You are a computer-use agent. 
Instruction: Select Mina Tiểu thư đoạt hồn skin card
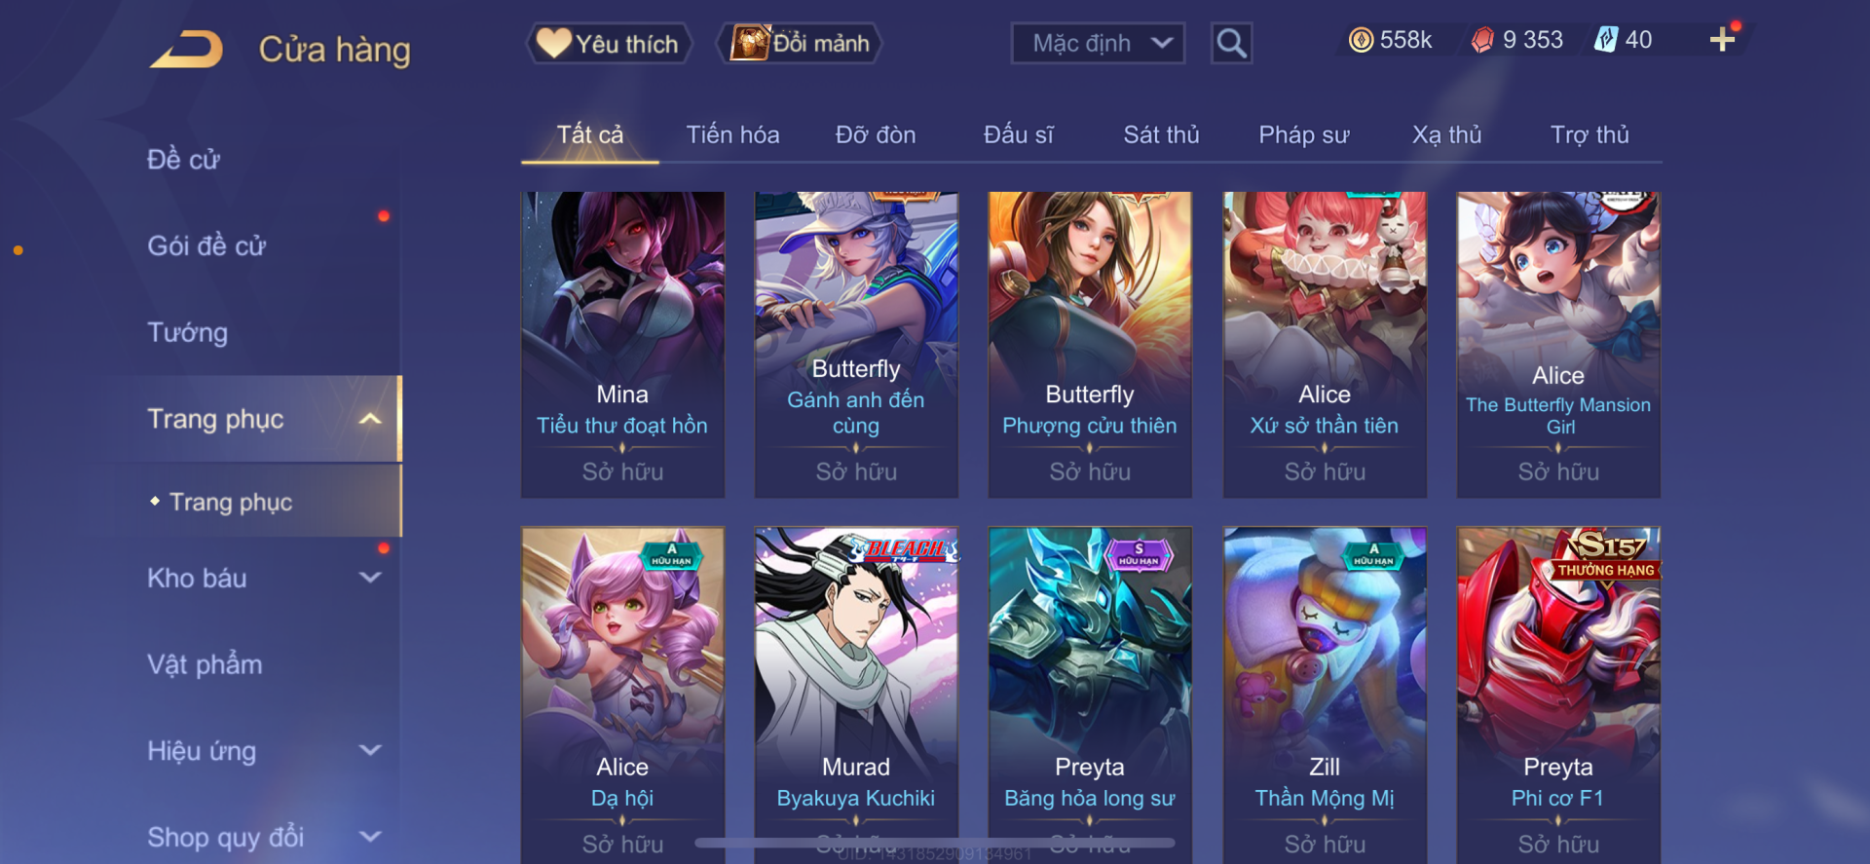pyautogui.click(x=622, y=345)
